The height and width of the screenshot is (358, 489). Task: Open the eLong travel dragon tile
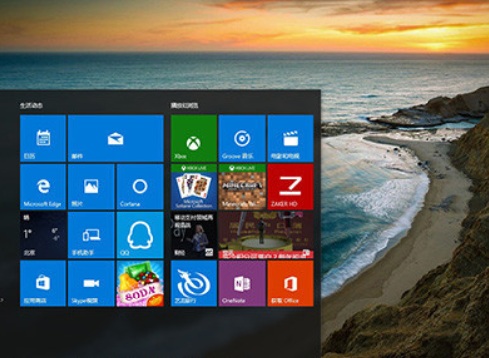(193, 284)
